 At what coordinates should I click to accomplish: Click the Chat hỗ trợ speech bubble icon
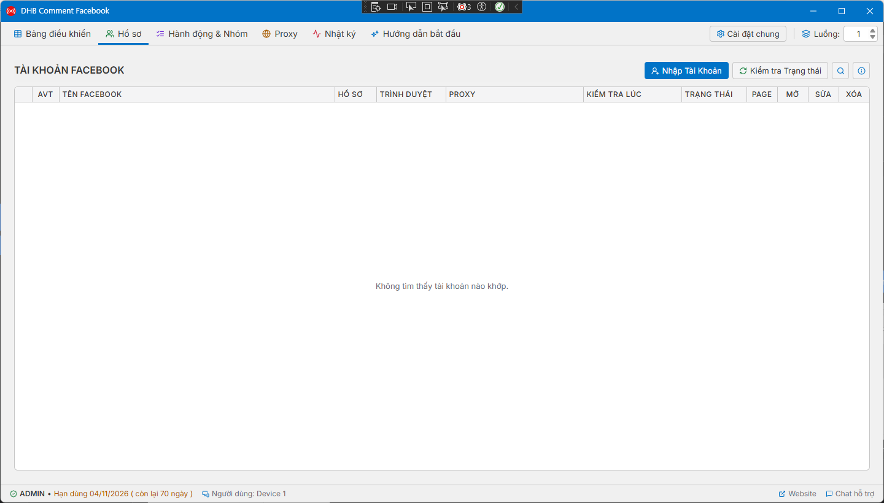(829, 494)
